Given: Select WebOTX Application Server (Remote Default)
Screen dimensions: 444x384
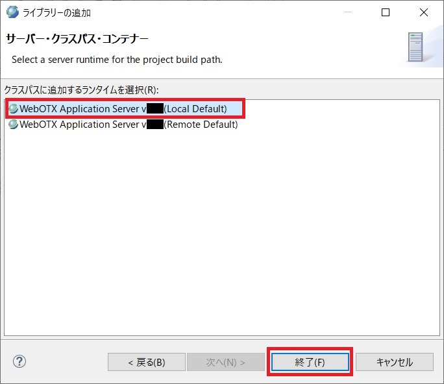Looking at the screenshot, I should pos(123,125).
